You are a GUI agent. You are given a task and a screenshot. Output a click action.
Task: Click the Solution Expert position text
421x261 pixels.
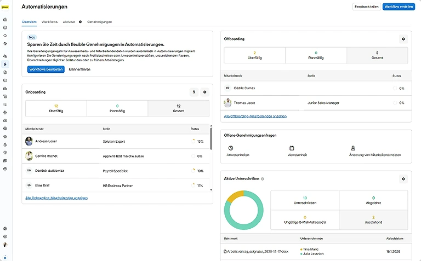coord(114,141)
